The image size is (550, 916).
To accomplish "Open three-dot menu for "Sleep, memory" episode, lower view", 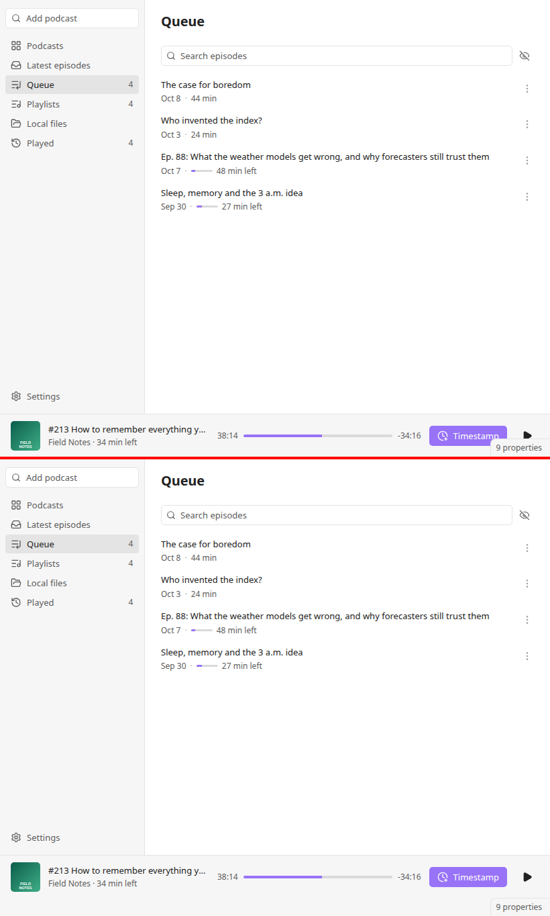I will coord(527,656).
